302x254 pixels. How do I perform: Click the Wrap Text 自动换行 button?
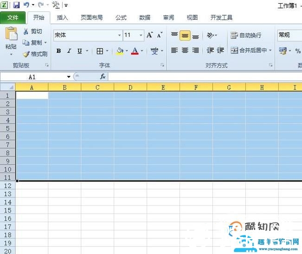246,35
